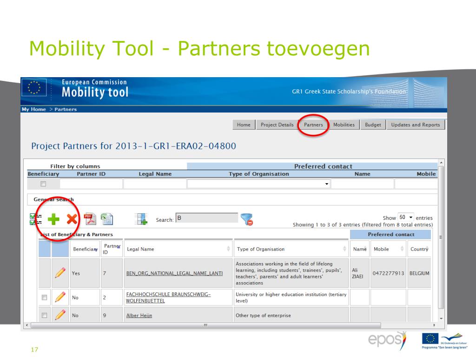476x357 pixels.
Task: Switch to the Mobilities tab
Action: (x=344, y=125)
